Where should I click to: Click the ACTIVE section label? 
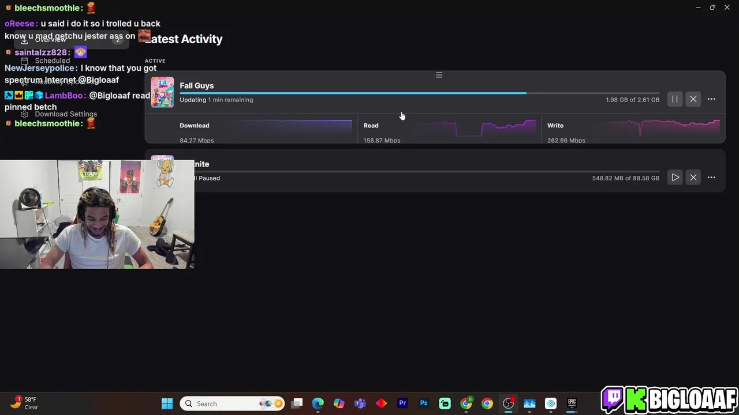pyautogui.click(x=155, y=61)
